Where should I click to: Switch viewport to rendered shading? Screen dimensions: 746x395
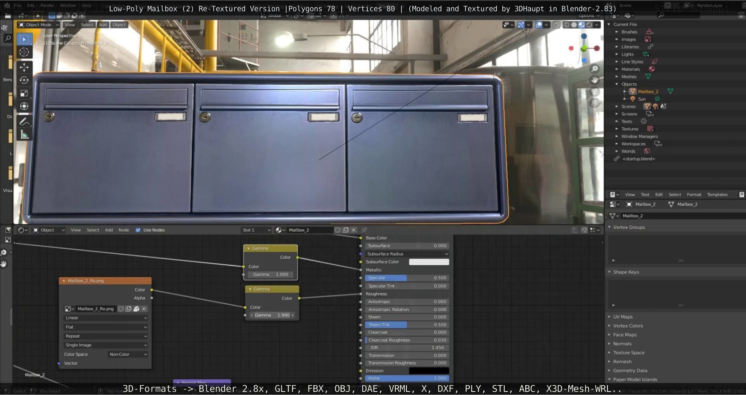click(589, 25)
